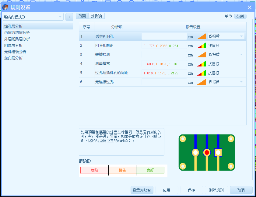Click tricolor severity icon in PTH孔间距 row
Image resolution: width=256 pixels, height=197 pixels.
(202, 46)
